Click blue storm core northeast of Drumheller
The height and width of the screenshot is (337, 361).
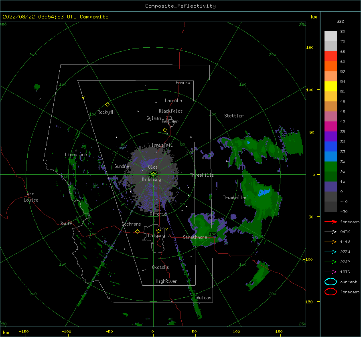(x=264, y=192)
